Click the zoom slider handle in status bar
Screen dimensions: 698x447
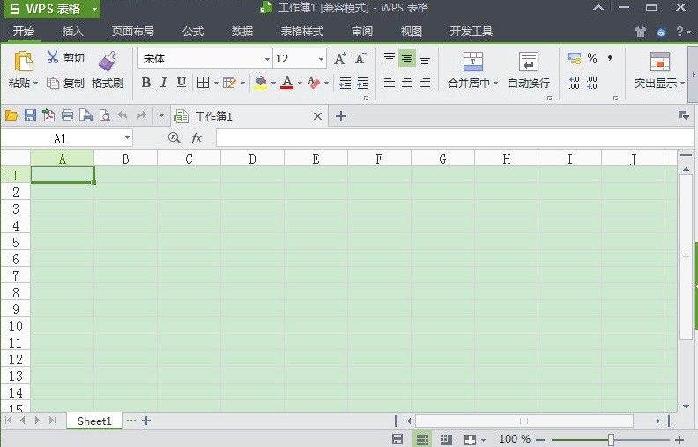[x=610, y=439]
